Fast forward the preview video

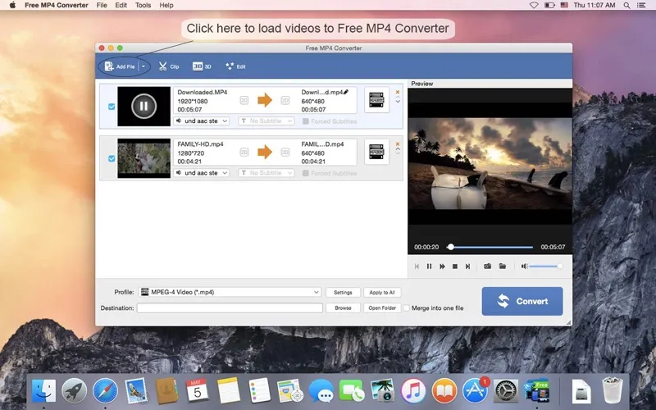click(442, 266)
